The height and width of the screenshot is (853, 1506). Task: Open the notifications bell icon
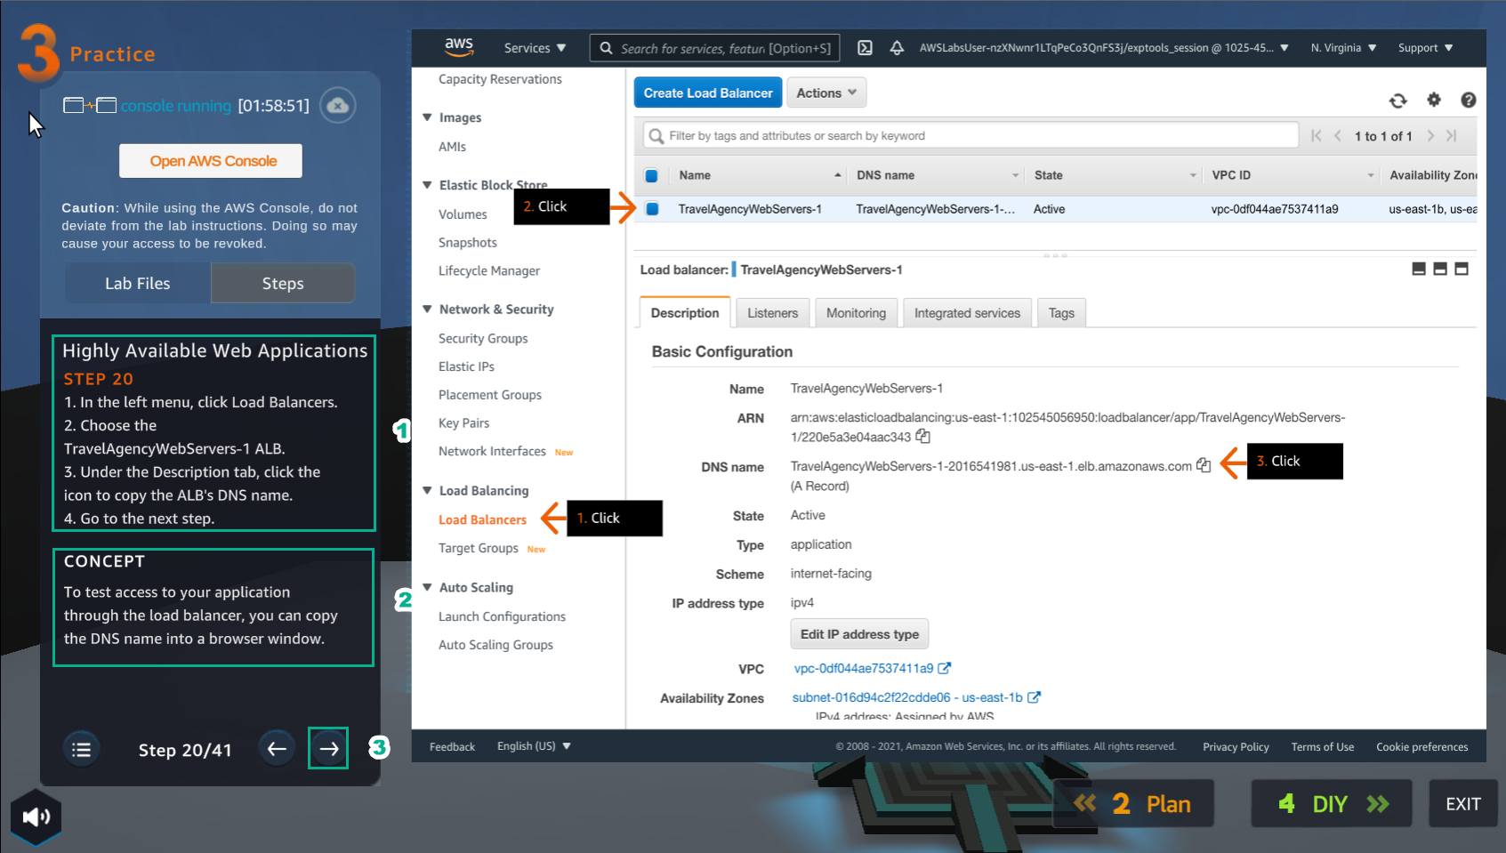click(x=897, y=48)
